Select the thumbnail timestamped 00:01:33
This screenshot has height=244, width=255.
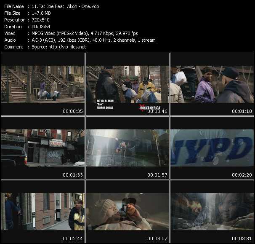tap(43, 148)
